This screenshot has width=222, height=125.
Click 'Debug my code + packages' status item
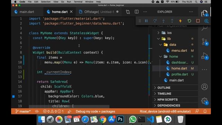coord(95,111)
